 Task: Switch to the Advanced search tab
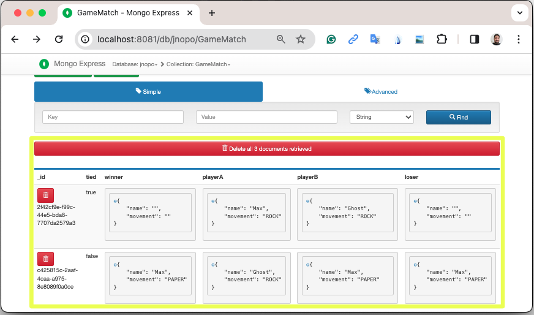click(381, 91)
